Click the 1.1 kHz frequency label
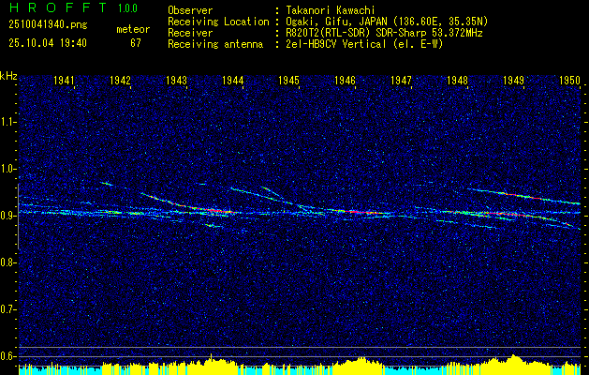589x375 pixels. click(7, 122)
